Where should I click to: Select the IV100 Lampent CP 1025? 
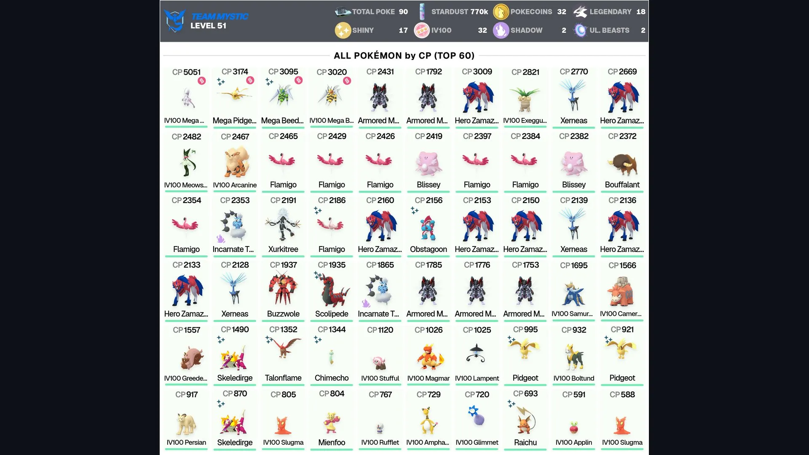(x=477, y=355)
